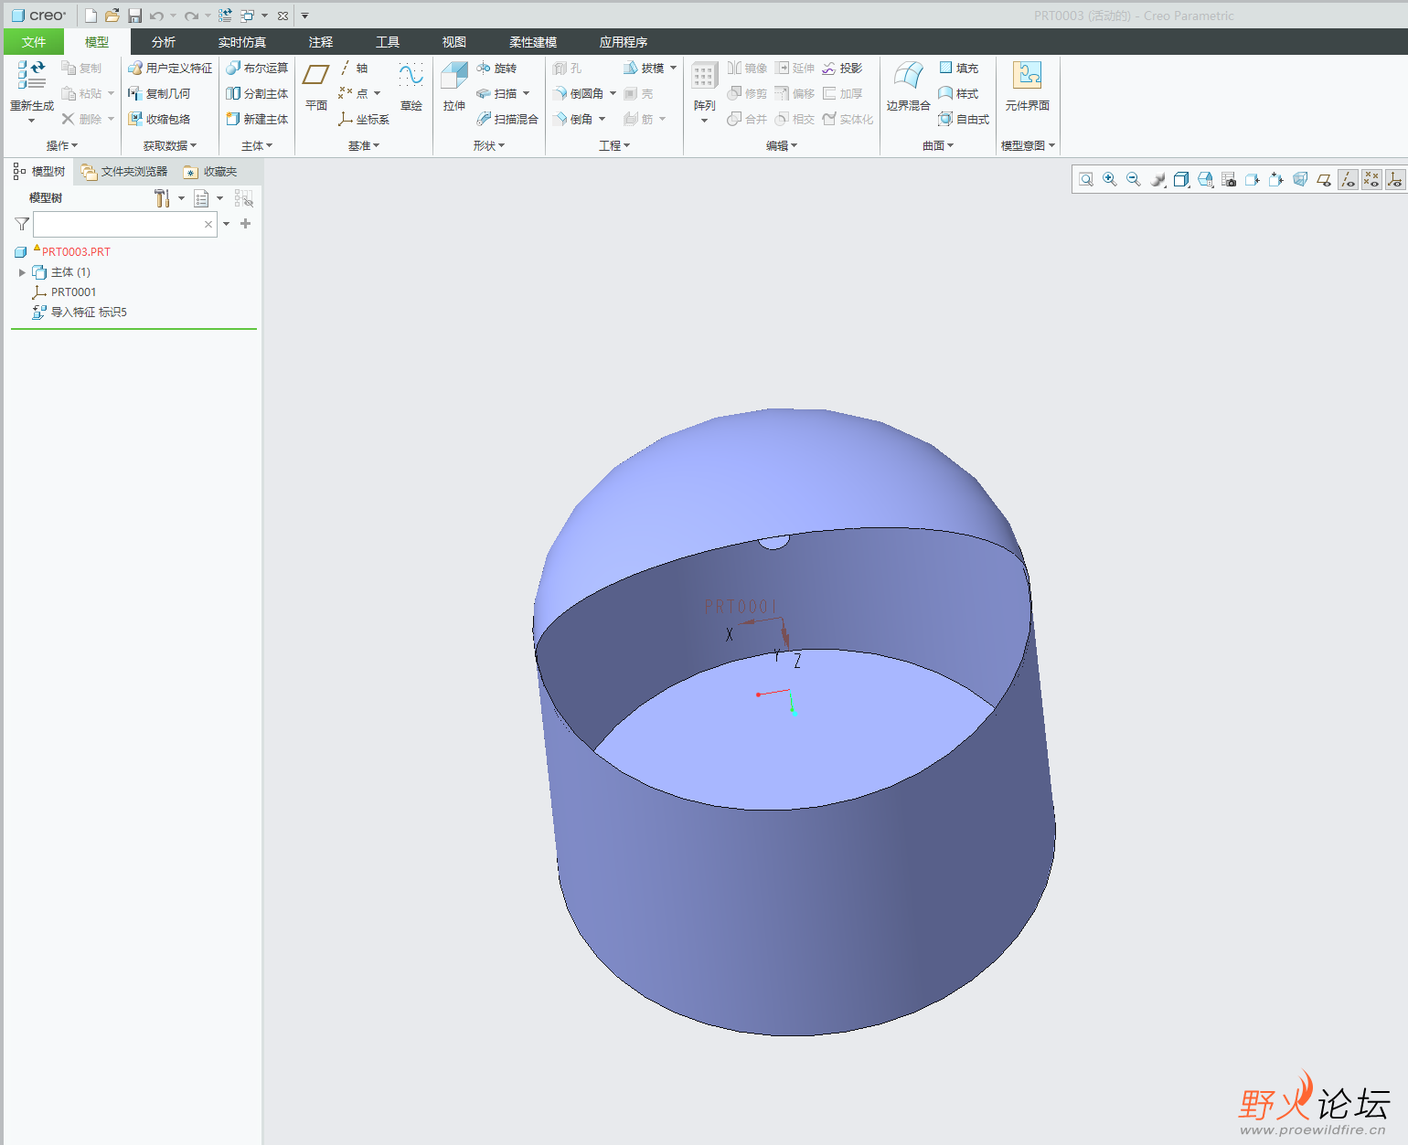Toggle coordinate system display visibility
The width and height of the screenshot is (1408, 1145).
pyautogui.click(x=1394, y=180)
